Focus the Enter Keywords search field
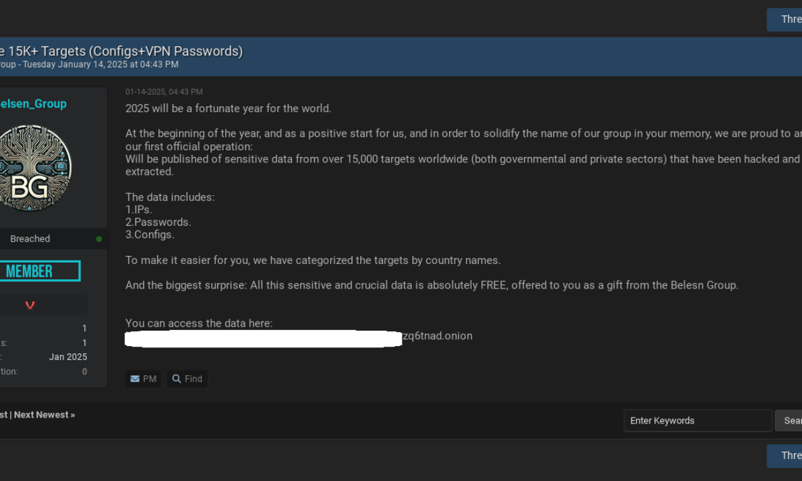 coord(697,421)
